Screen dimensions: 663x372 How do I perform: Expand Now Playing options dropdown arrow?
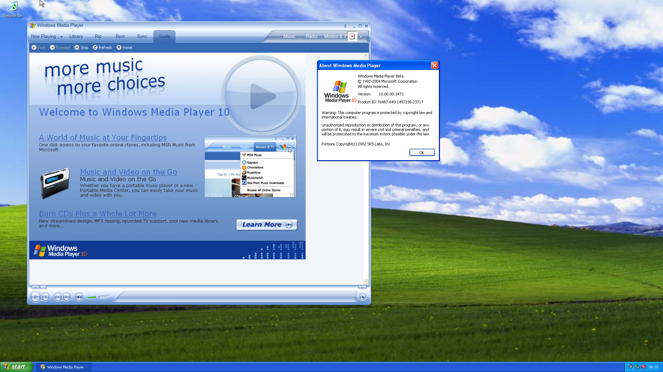tap(61, 37)
